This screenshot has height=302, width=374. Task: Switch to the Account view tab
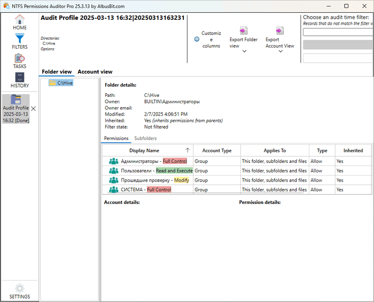pyautogui.click(x=95, y=72)
